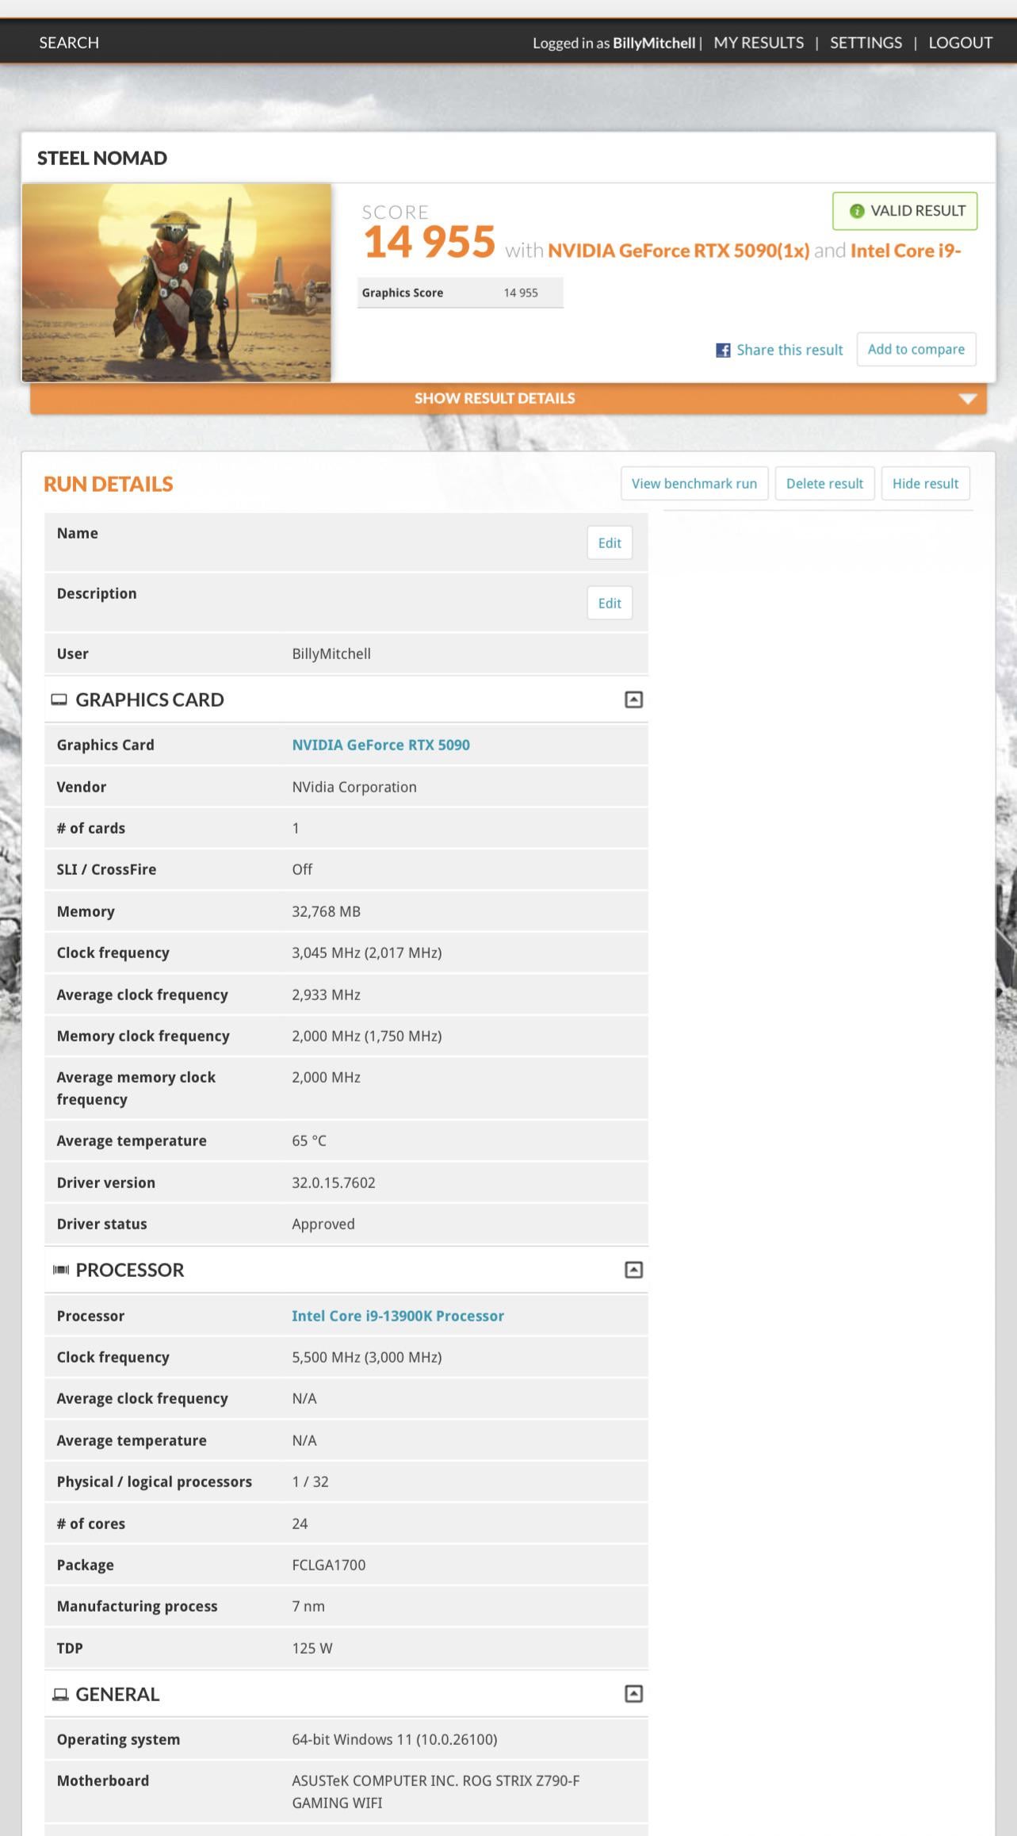This screenshot has width=1017, height=1836.
Task: Open the Intel Core i9- link in score header
Action: tap(906, 251)
